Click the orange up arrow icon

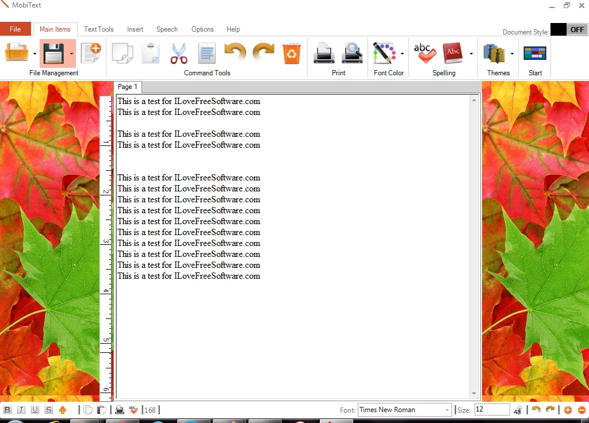pyautogui.click(x=63, y=410)
